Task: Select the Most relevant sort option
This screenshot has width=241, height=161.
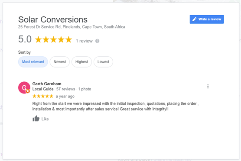Action: pyautogui.click(x=33, y=62)
